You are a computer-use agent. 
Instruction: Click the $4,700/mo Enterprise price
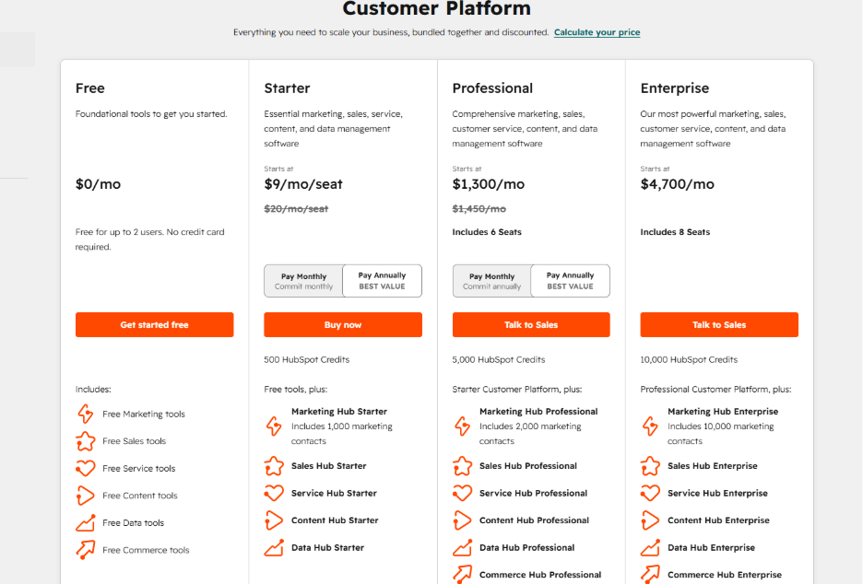677,184
